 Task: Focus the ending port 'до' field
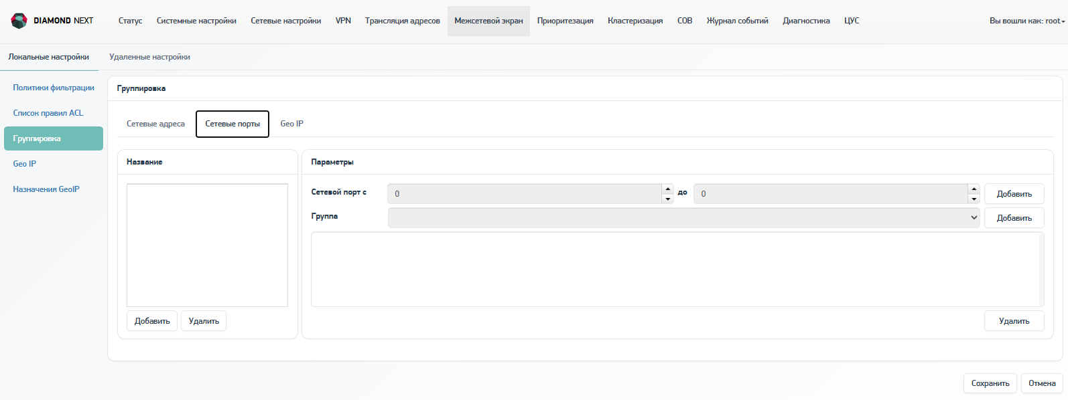[831, 194]
